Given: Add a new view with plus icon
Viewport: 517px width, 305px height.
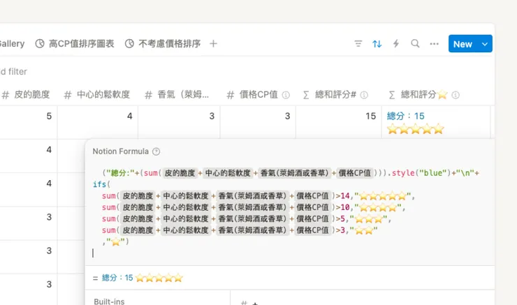Looking at the screenshot, I should (x=213, y=43).
